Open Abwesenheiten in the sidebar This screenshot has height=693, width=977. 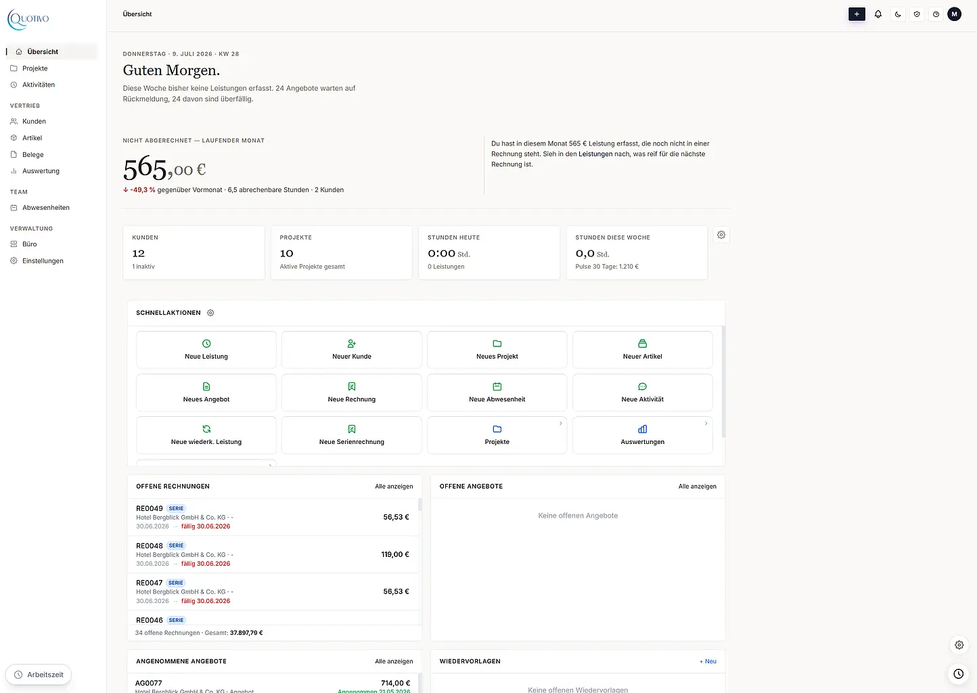point(52,207)
